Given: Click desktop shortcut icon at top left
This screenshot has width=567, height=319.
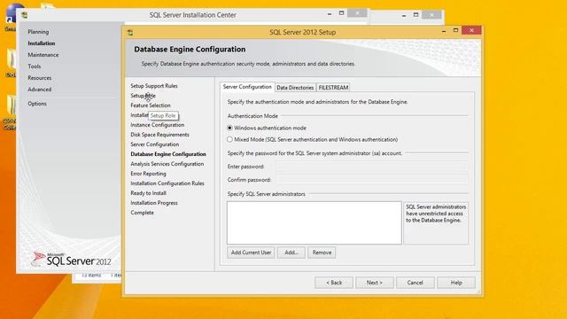Looking at the screenshot, I should point(12,17).
